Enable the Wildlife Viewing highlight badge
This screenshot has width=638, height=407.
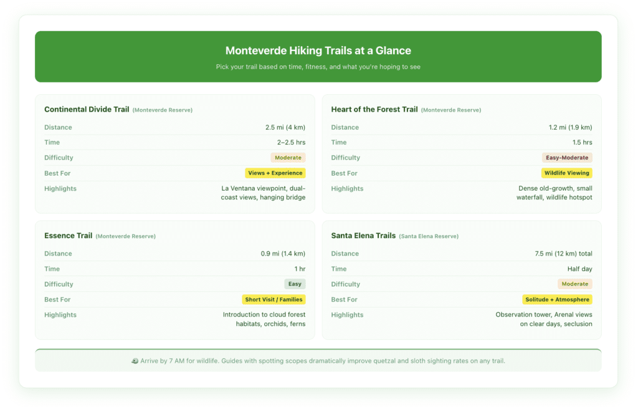[567, 173]
